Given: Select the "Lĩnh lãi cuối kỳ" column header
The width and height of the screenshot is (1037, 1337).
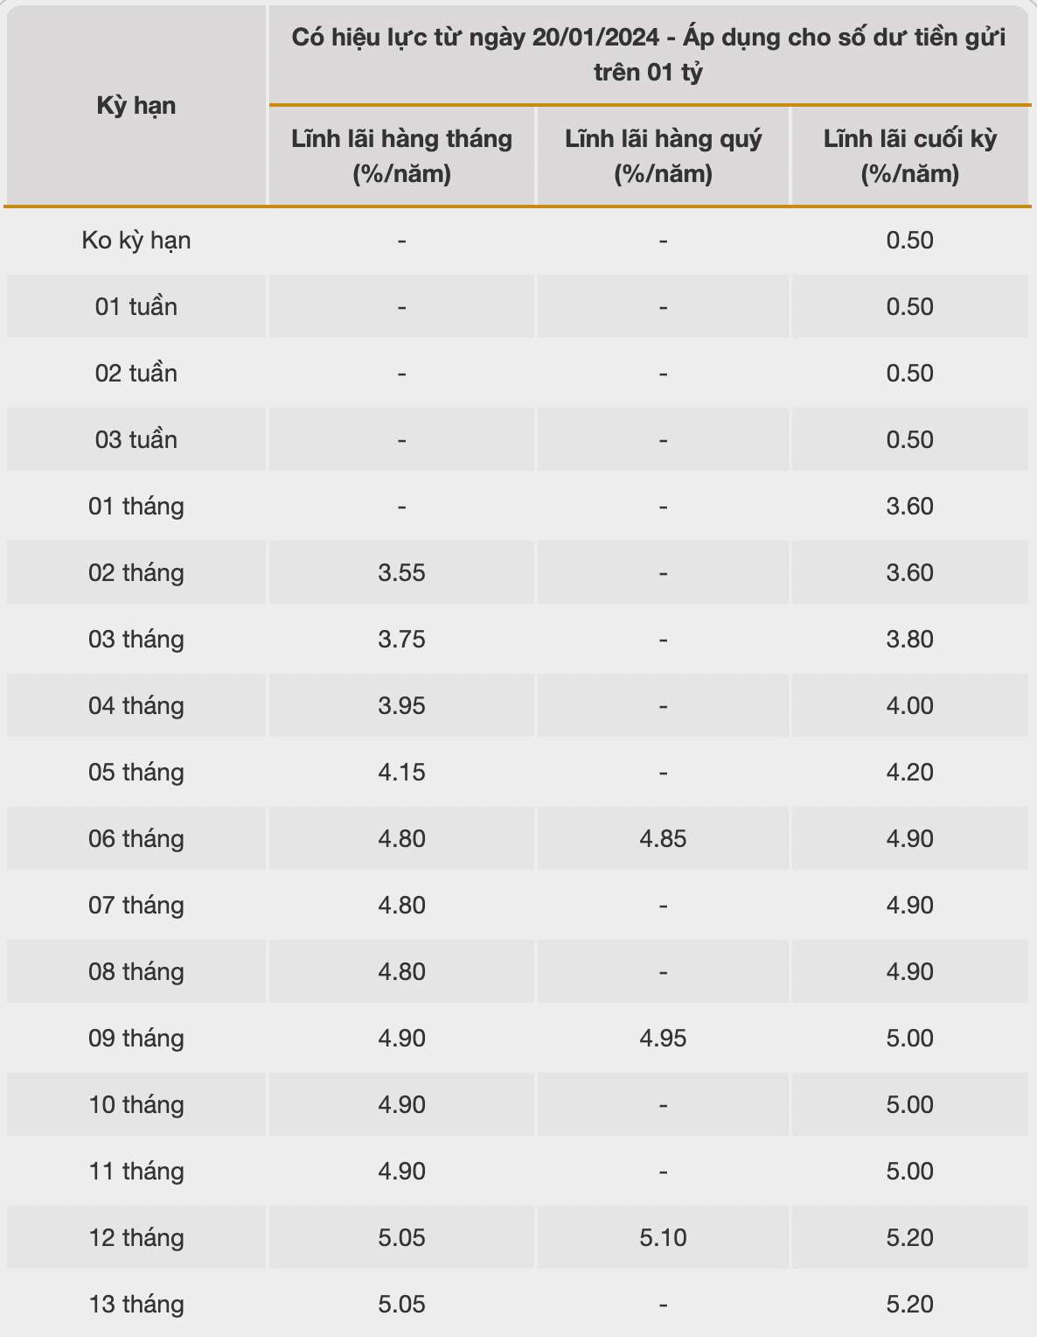Looking at the screenshot, I should pos(909,156).
